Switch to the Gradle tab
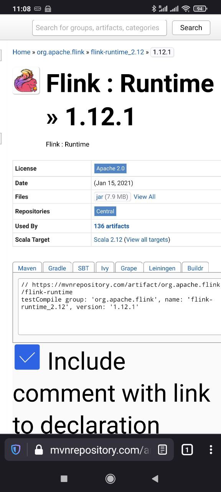Viewport: 221px width, 492px height. (57, 268)
